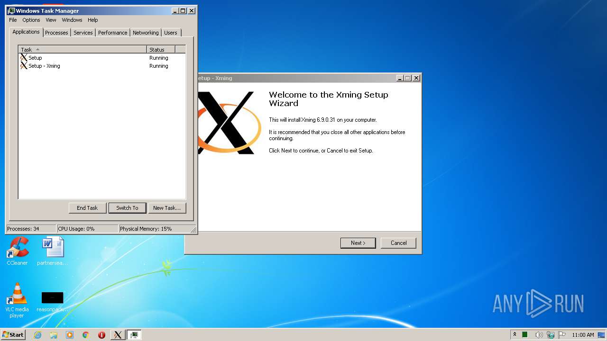This screenshot has width=607, height=341.
Task: Open the network status tray icon
Action: [551, 335]
